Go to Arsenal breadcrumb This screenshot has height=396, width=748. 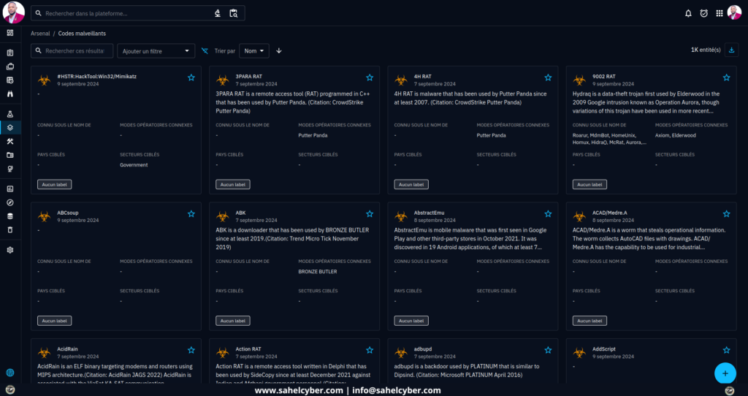click(x=41, y=34)
